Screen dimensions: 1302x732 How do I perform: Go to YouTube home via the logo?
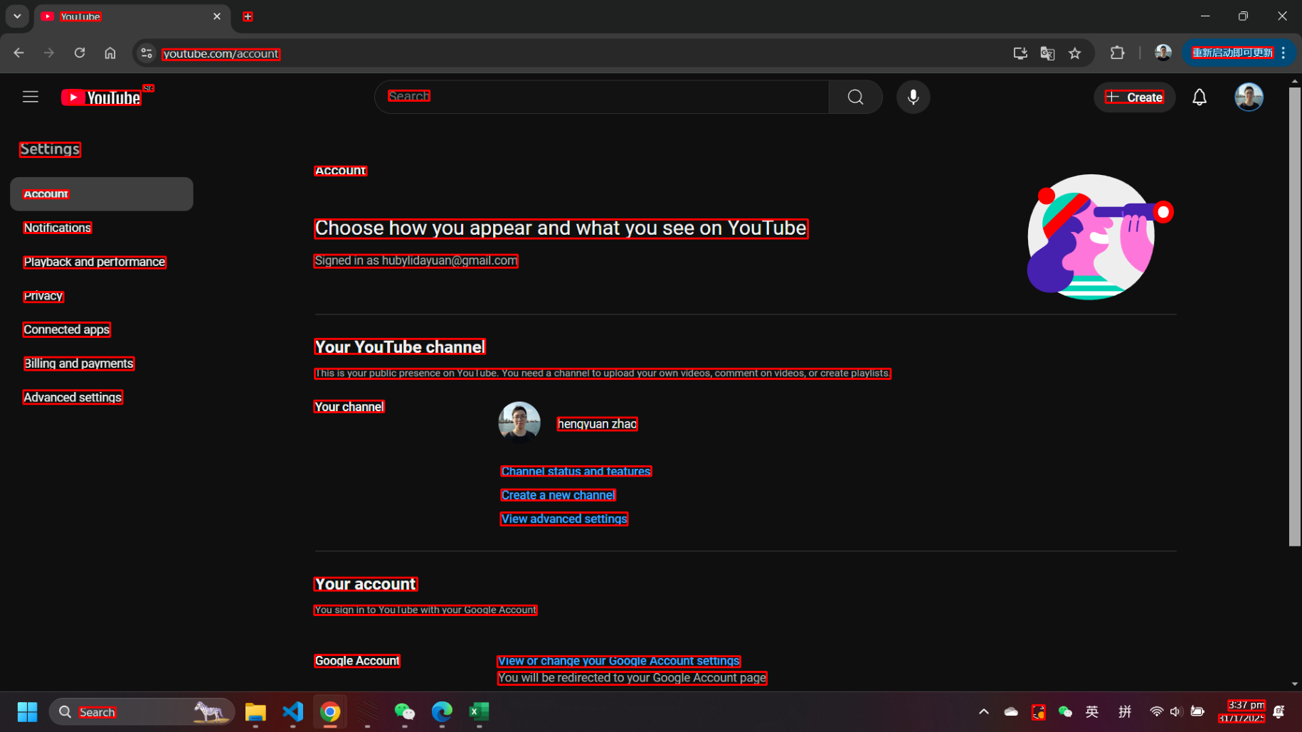point(101,97)
